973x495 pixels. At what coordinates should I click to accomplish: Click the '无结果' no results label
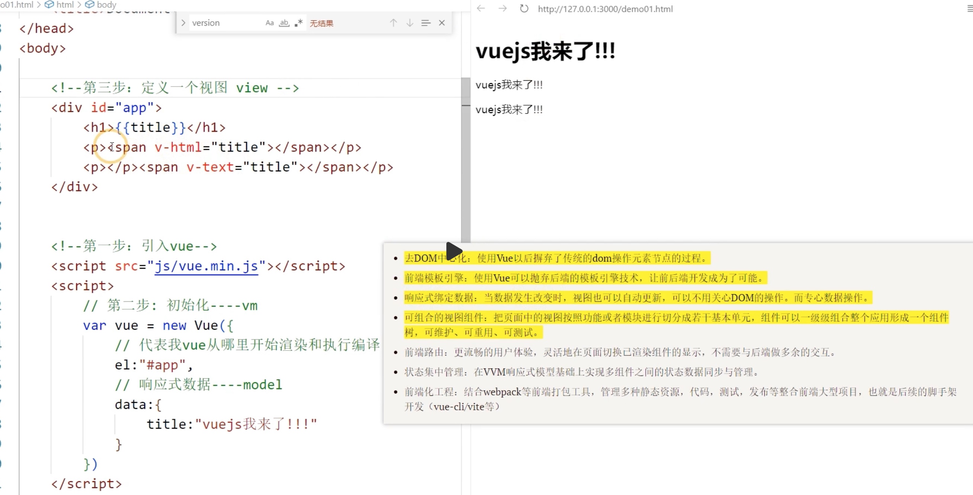(321, 23)
